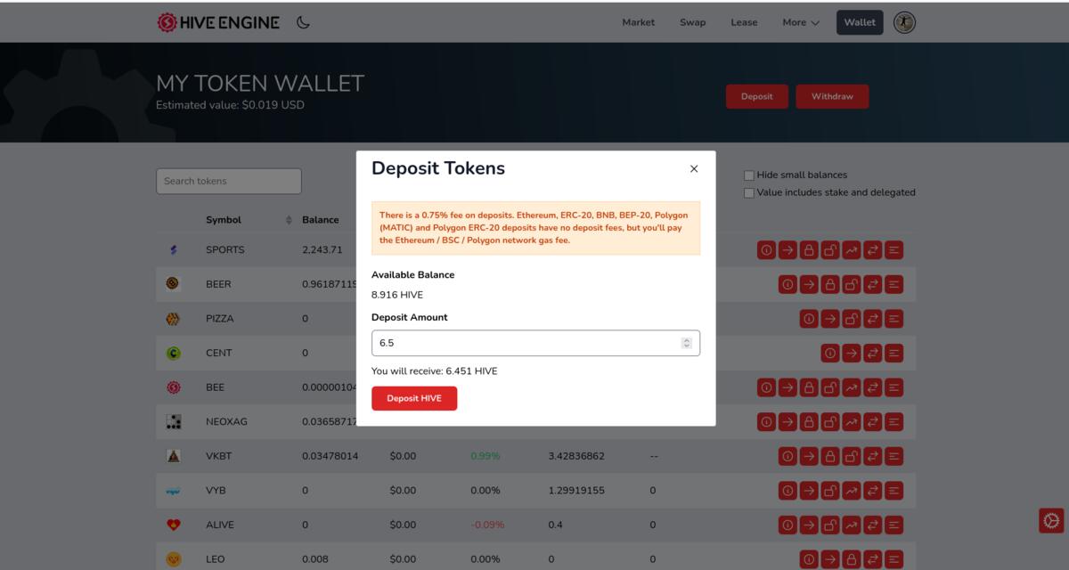The width and height of the screenshot is (1069, 570).
Task: Tick Value includes stake and delegated
Action: coord(749,192)
